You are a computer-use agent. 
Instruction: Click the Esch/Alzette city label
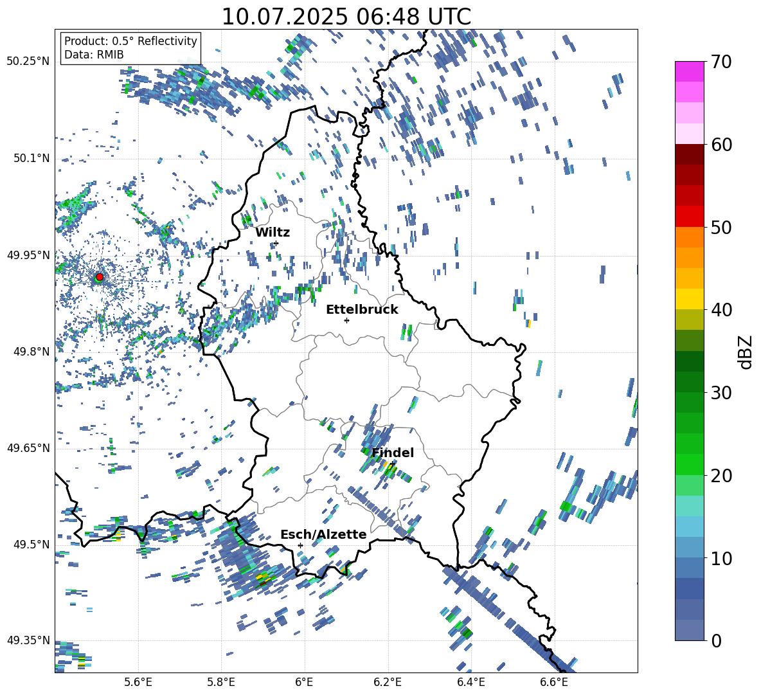pos(323,535)
